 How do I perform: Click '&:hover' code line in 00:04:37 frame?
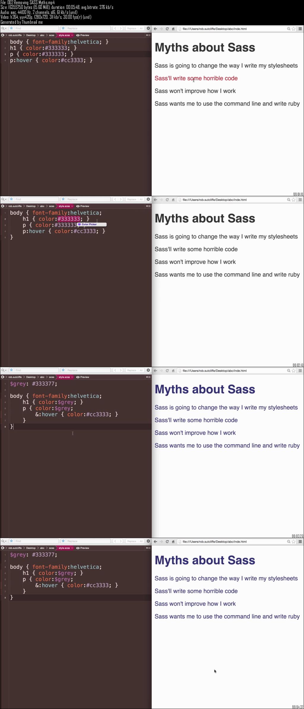77,585
